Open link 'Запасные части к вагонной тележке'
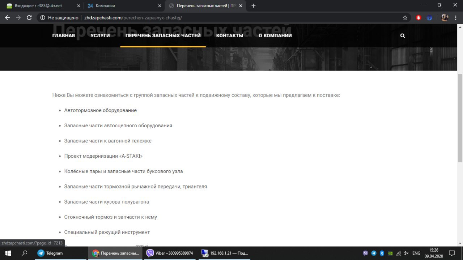The image size is (463, 260). (x=108, y=141)
